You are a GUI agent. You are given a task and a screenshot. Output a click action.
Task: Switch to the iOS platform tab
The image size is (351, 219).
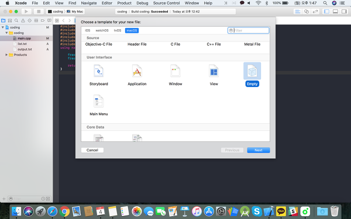pyautogui.click(x=88, y=30)
